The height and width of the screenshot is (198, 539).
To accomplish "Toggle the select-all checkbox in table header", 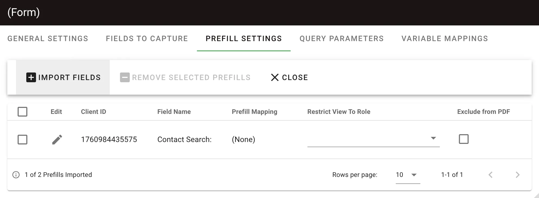I will click(22, 111).
